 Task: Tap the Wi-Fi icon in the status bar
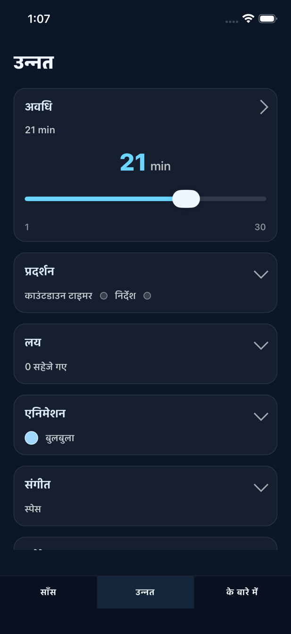247,19
